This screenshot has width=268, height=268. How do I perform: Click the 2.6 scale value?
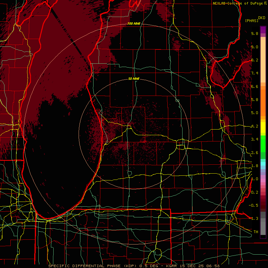255,153
